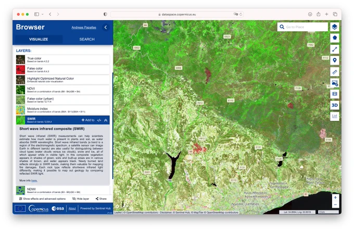Image resolution: width=354 pixels, height=231 pixels.
Task: Zoom out on the map with minus
Action: [x=335, y=204]
